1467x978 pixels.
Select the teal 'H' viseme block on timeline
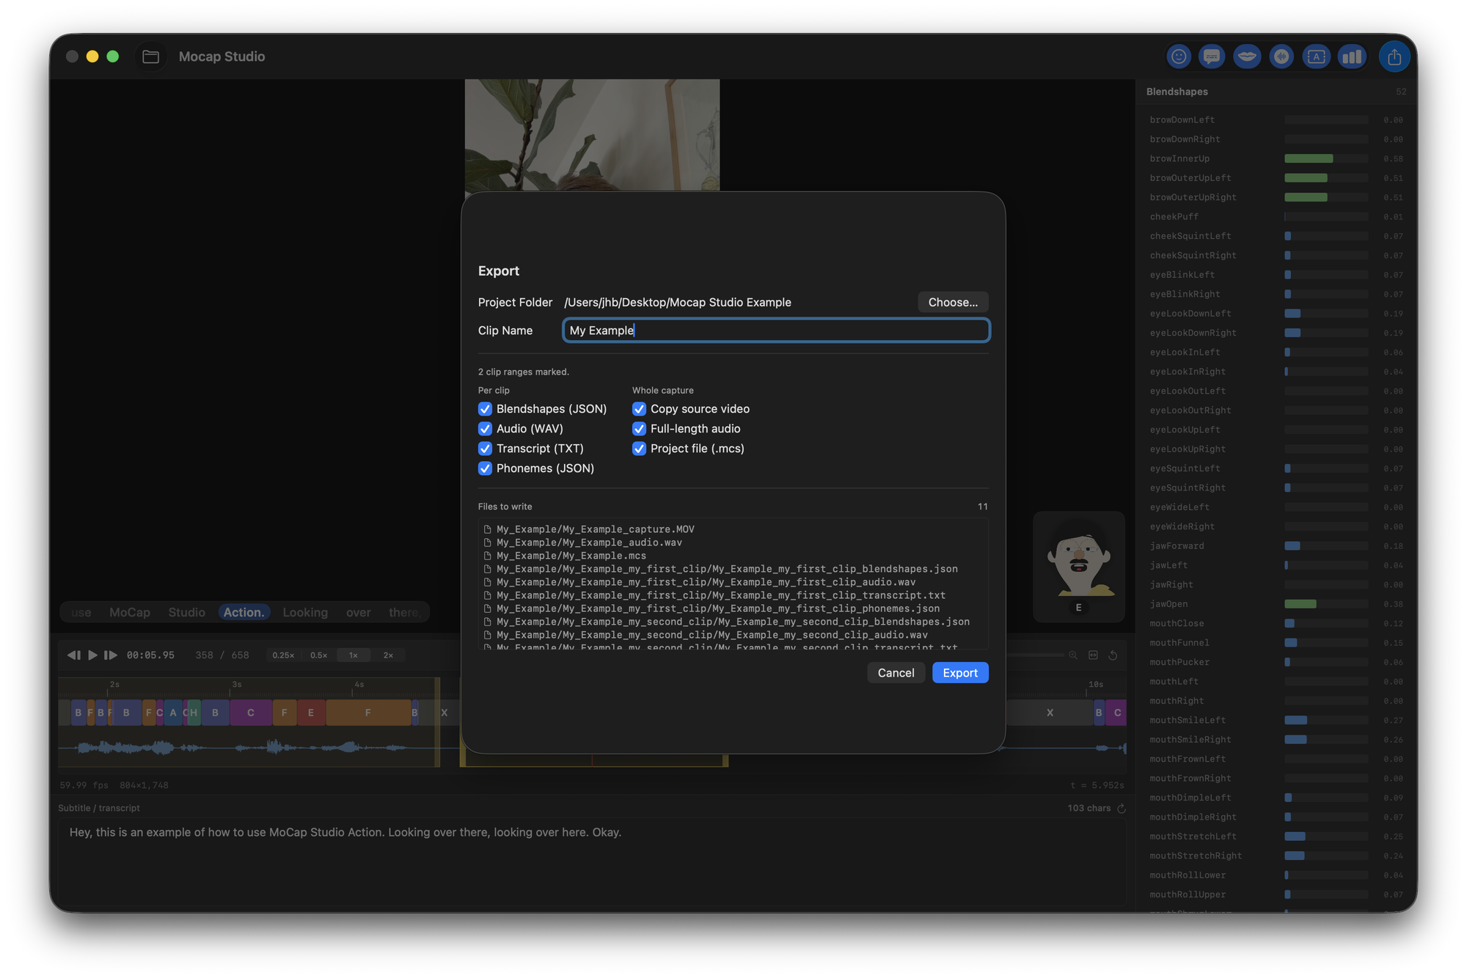tap(194, 713)
